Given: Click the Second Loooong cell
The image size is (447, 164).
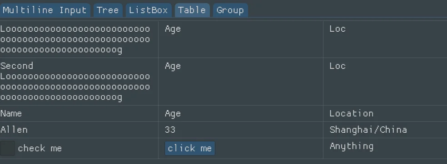Looking at the screenshot, I should (79, 82).
